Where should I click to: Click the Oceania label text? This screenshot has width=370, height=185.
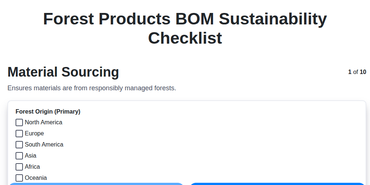[36, 178]
